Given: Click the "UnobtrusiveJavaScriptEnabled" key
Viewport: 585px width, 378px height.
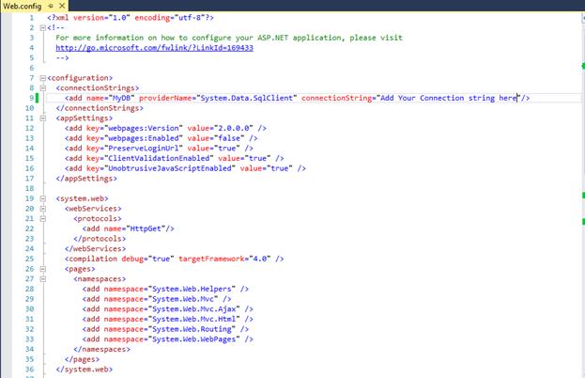Looking at the screenshot, I should click(x=170, y=168).
